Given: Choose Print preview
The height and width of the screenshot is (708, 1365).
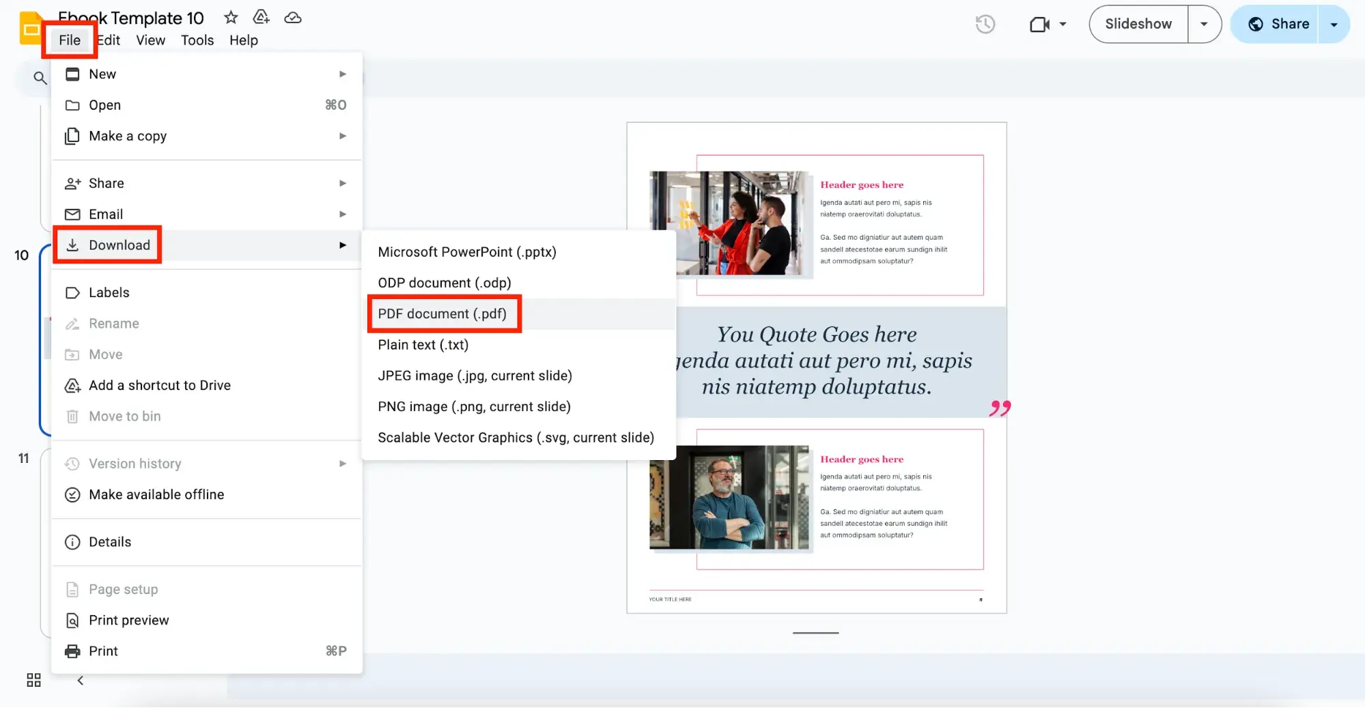Looking at the screenshot, I should [207, 620].
